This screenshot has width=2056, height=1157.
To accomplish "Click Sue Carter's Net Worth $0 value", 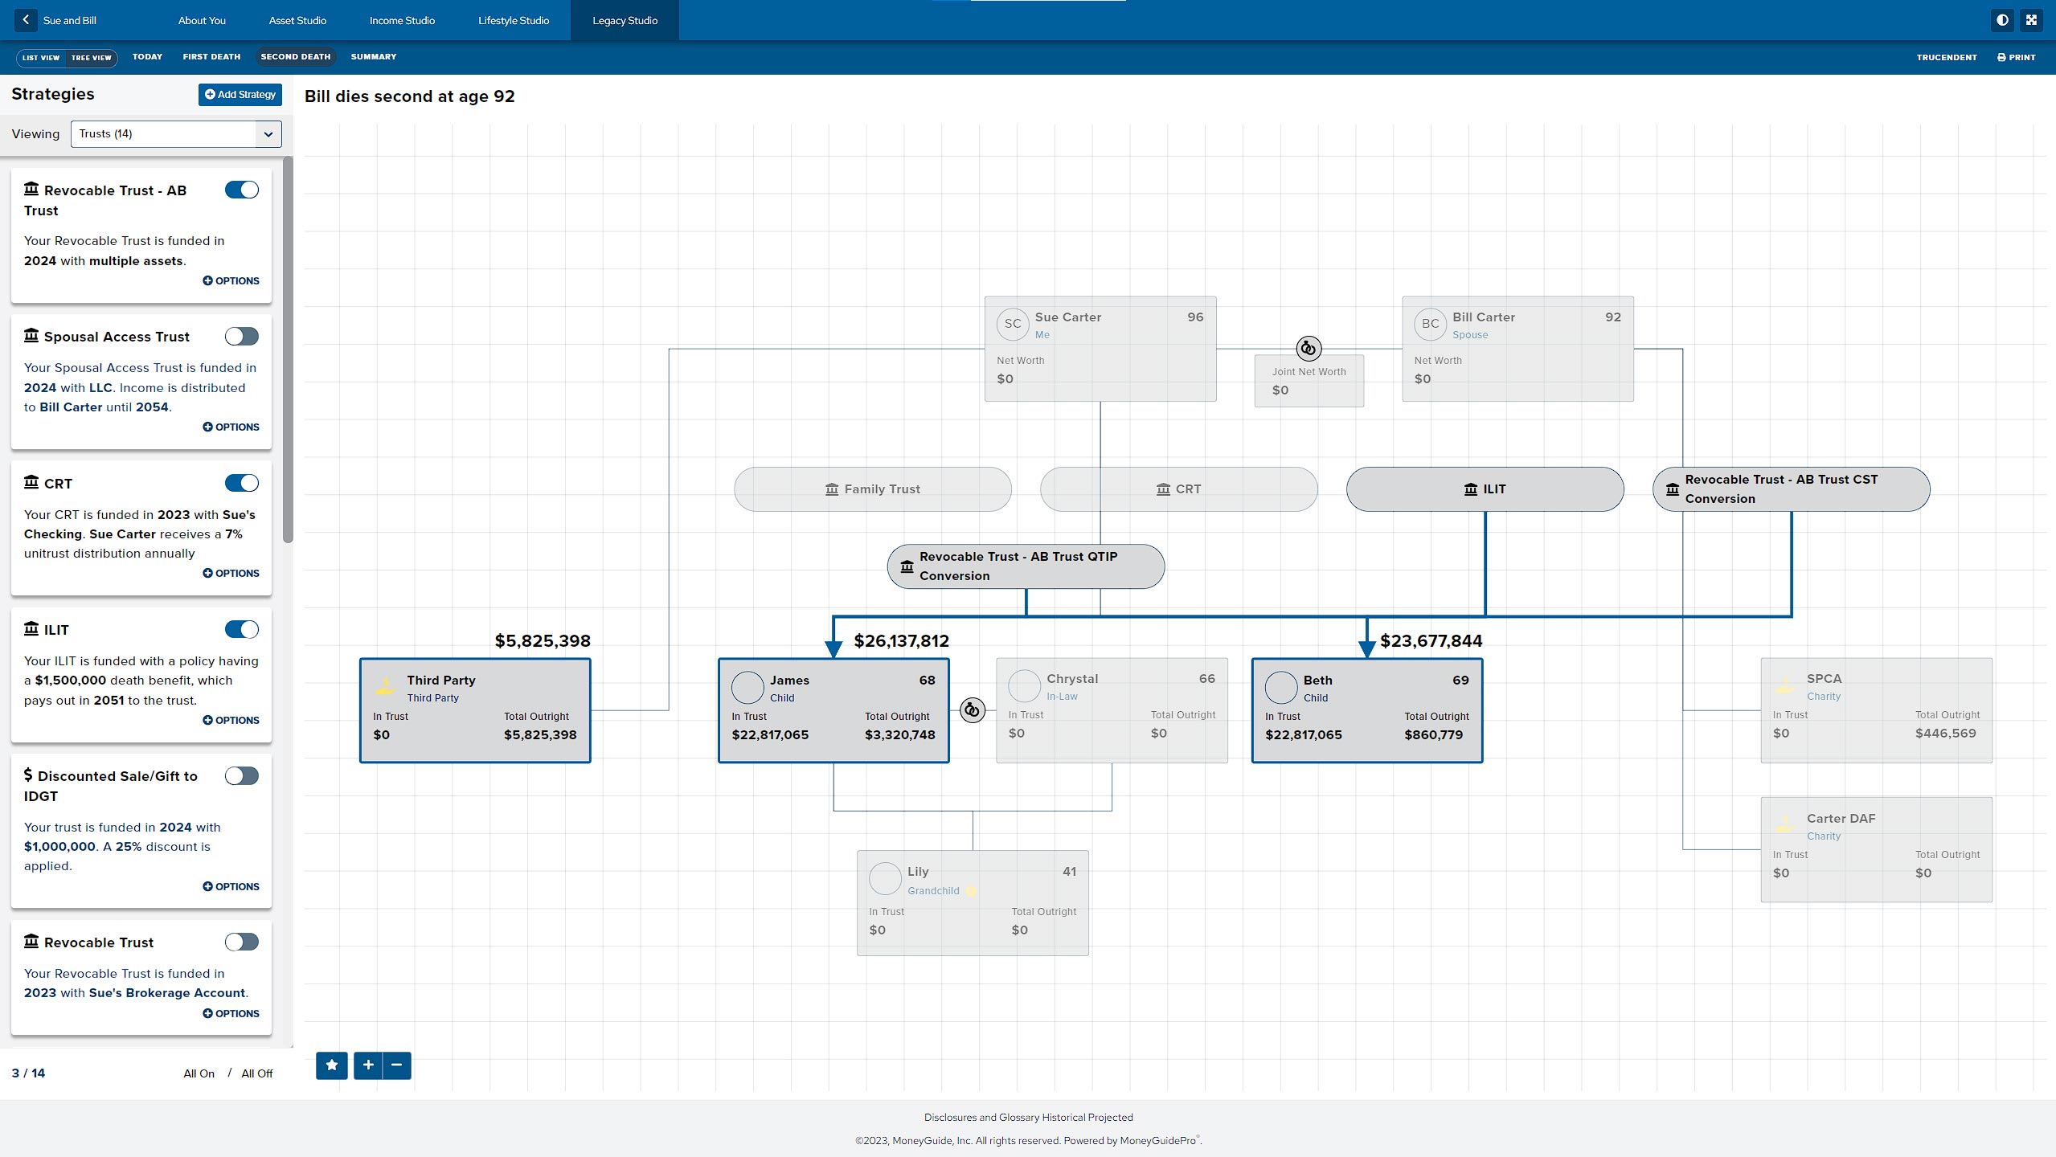I will pyautogui.click(x=1005, y=379).
